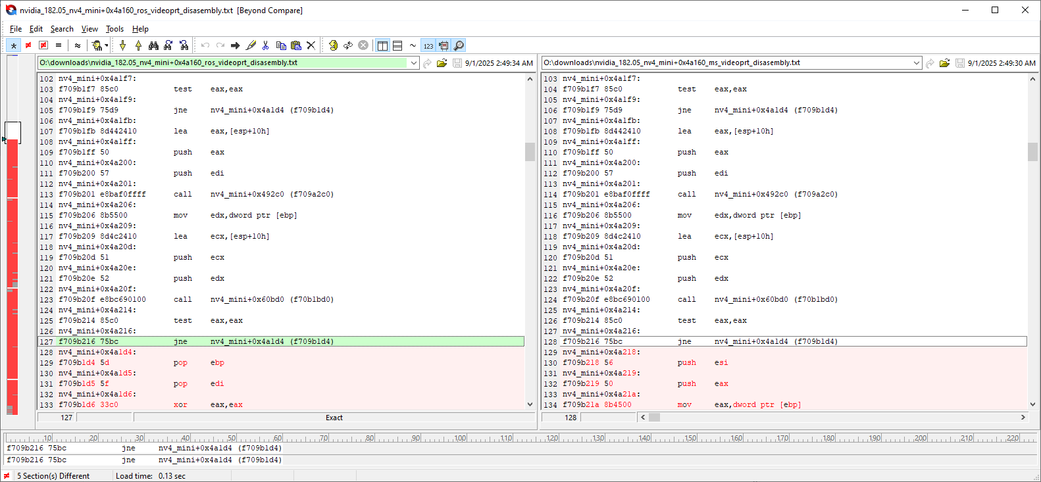1041x482 pixels.
Task: Click left pane scroll down arrow
Action: click(530, 404)
